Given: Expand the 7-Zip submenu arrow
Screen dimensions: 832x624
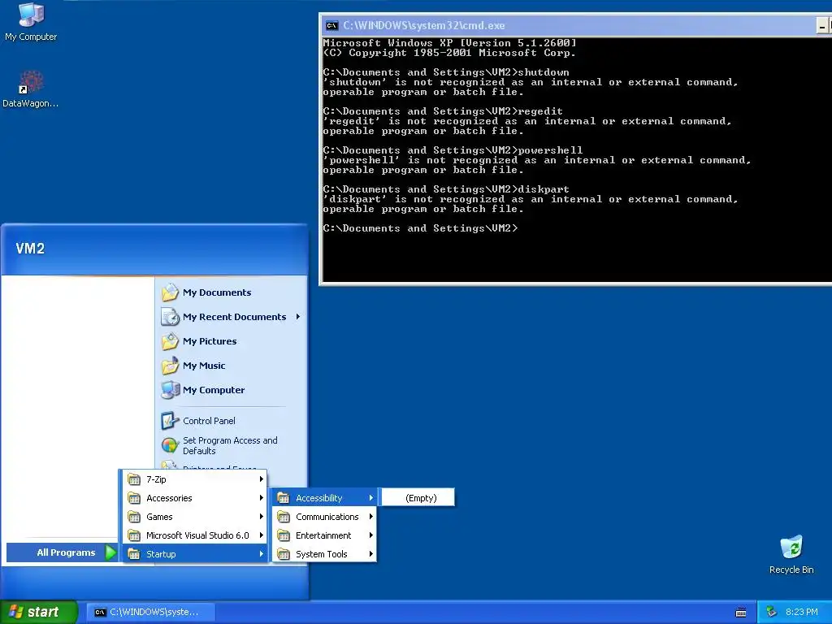Looking at the screenshot, I should tap(261, 479).
